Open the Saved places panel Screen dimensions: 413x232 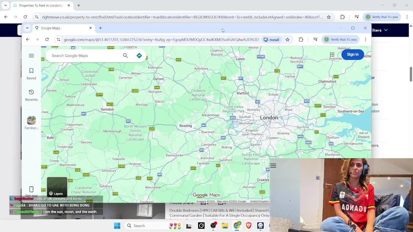click(31, 74)
